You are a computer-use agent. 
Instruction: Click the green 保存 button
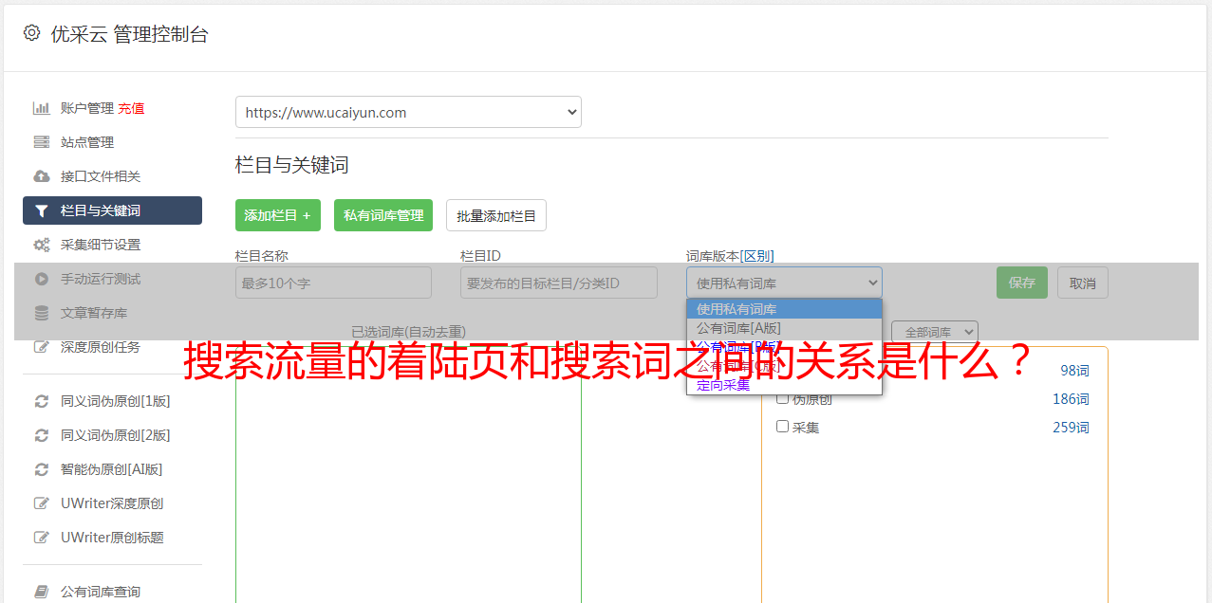(1022, 283)
